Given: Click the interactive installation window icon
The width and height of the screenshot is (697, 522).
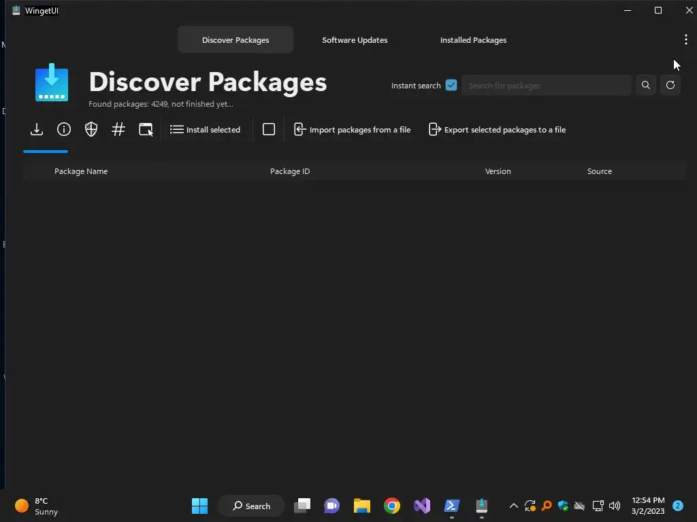Looking at the screenshot, I should pos(146,130).
